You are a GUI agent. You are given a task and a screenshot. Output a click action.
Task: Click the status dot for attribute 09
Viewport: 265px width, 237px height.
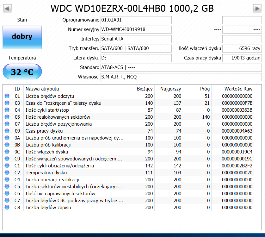[7, 131]
